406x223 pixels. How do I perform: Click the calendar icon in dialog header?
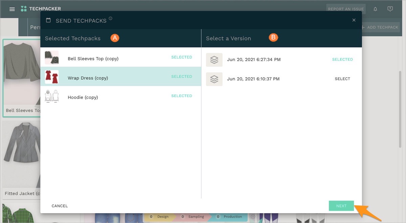(x=48, y=20)
